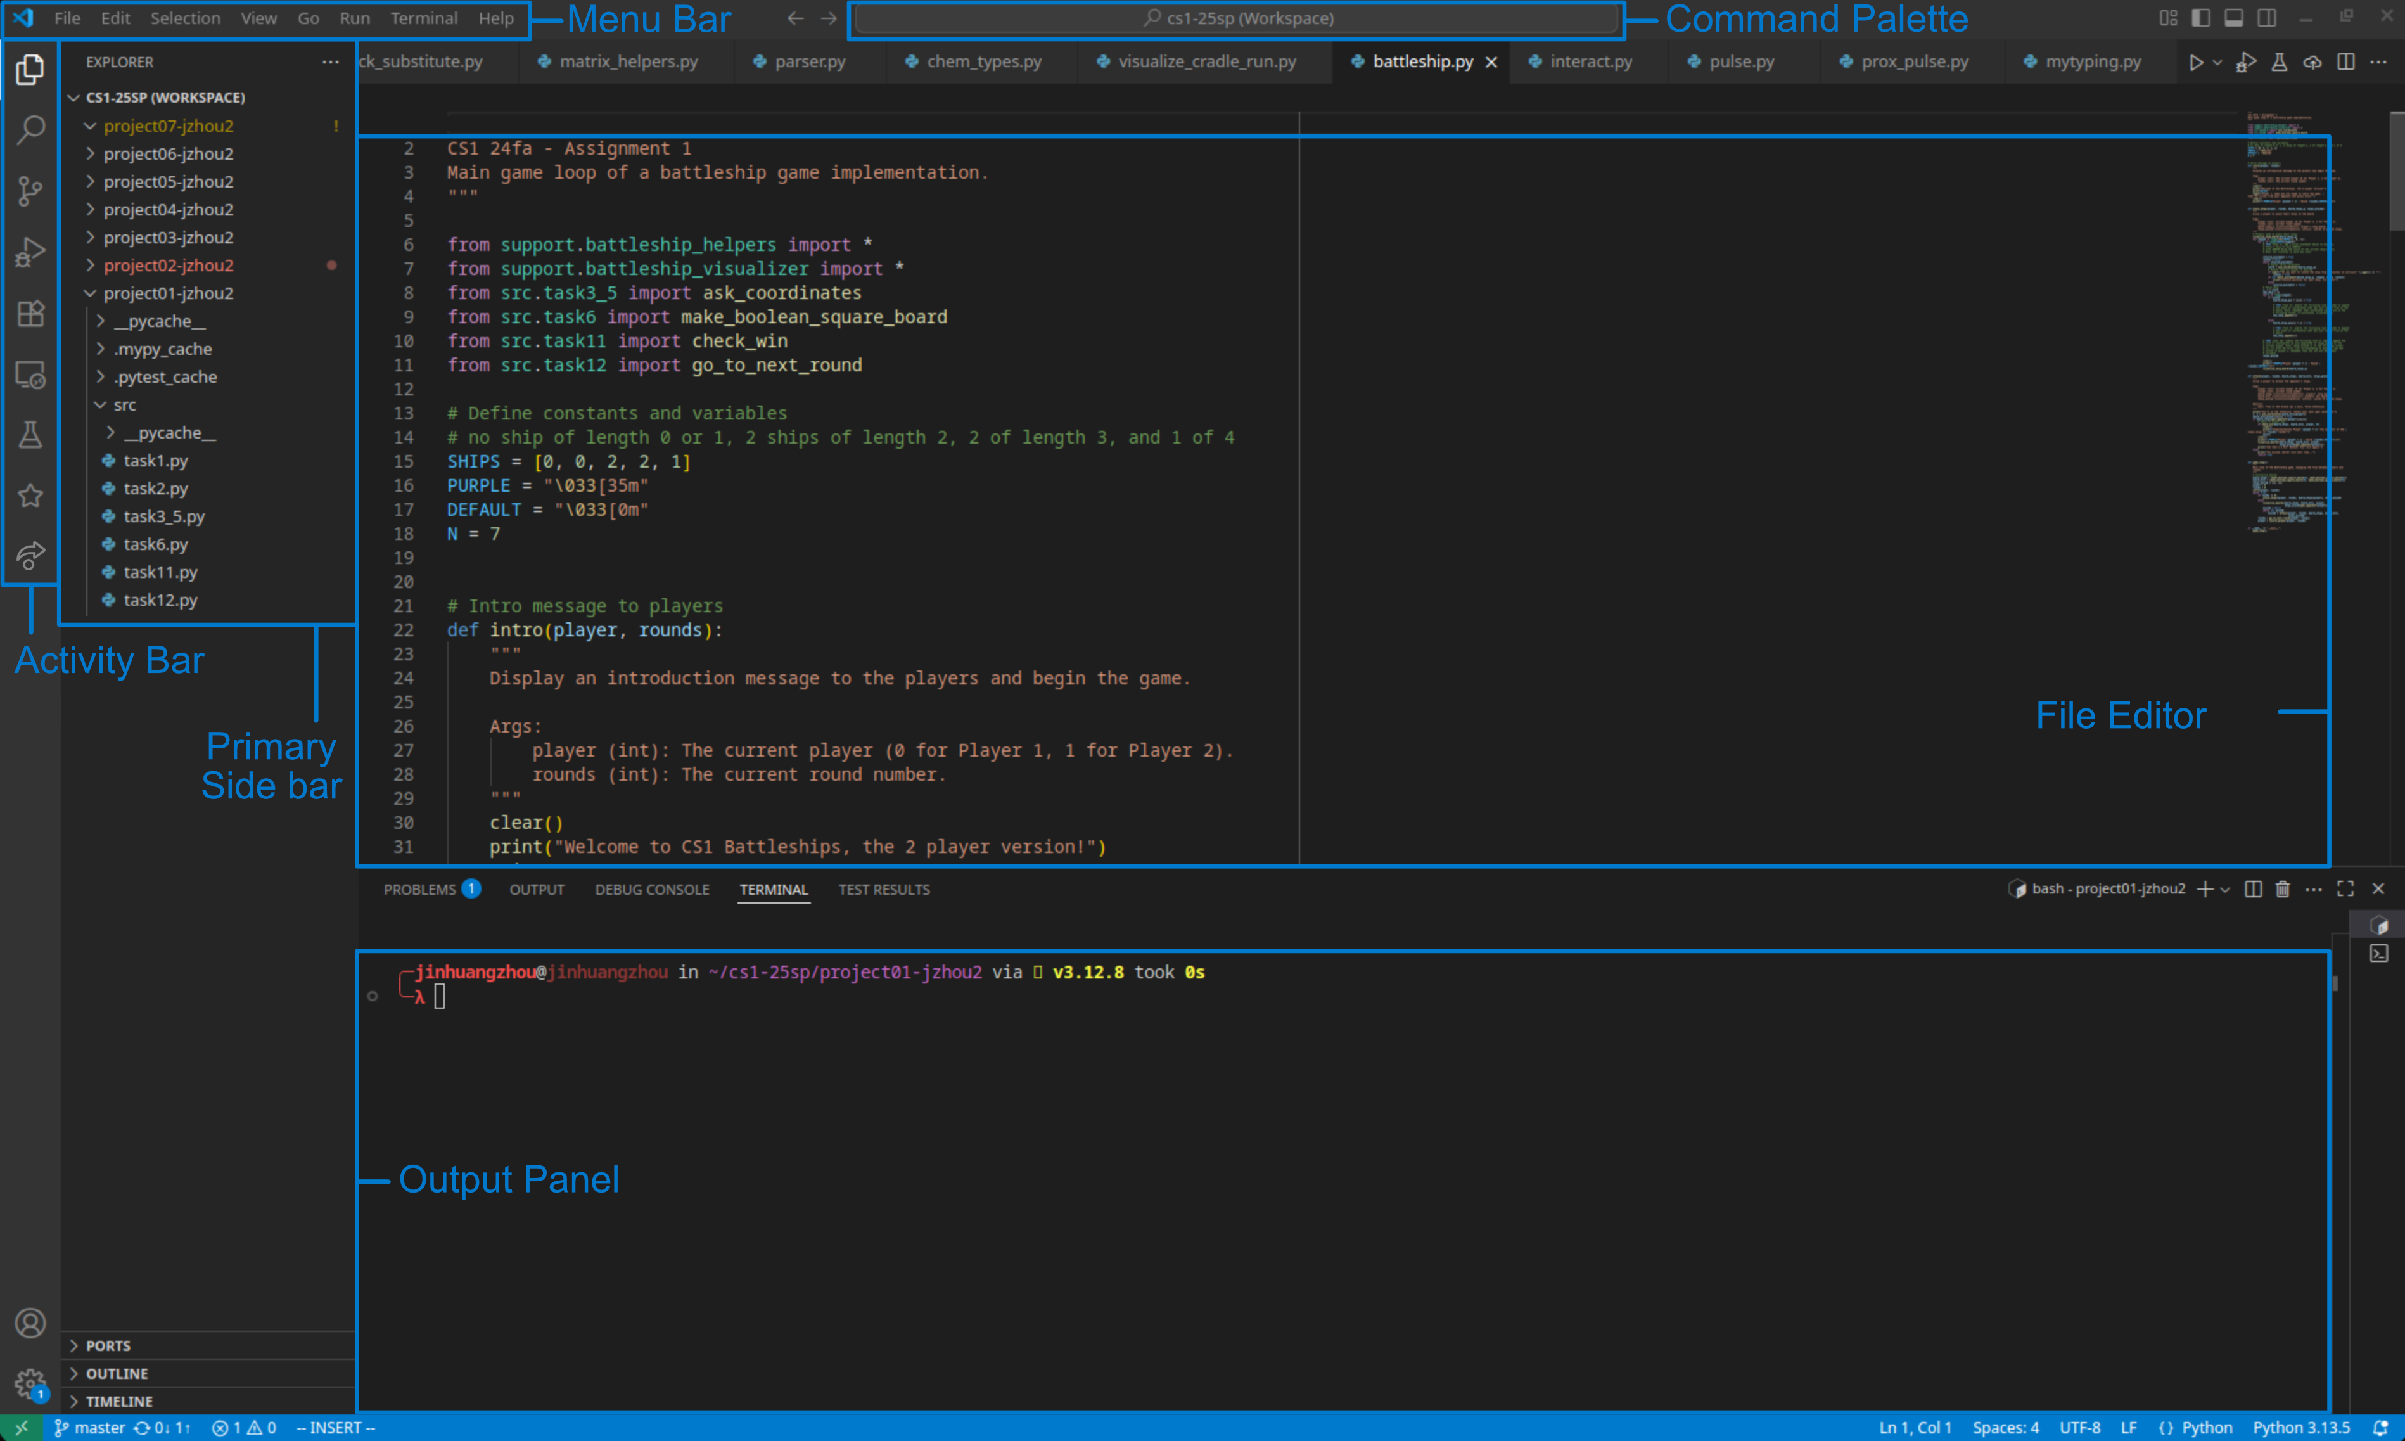Open Manage gear settings icon
2405x1441 pixels.
coord(30,1383)
